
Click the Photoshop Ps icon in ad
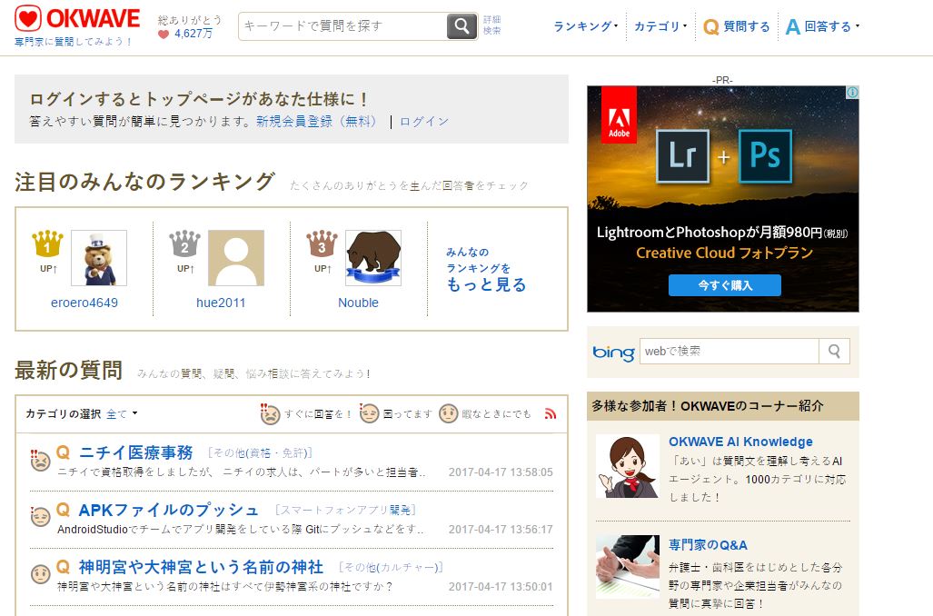pyautogui.click(x=765, y=156)
